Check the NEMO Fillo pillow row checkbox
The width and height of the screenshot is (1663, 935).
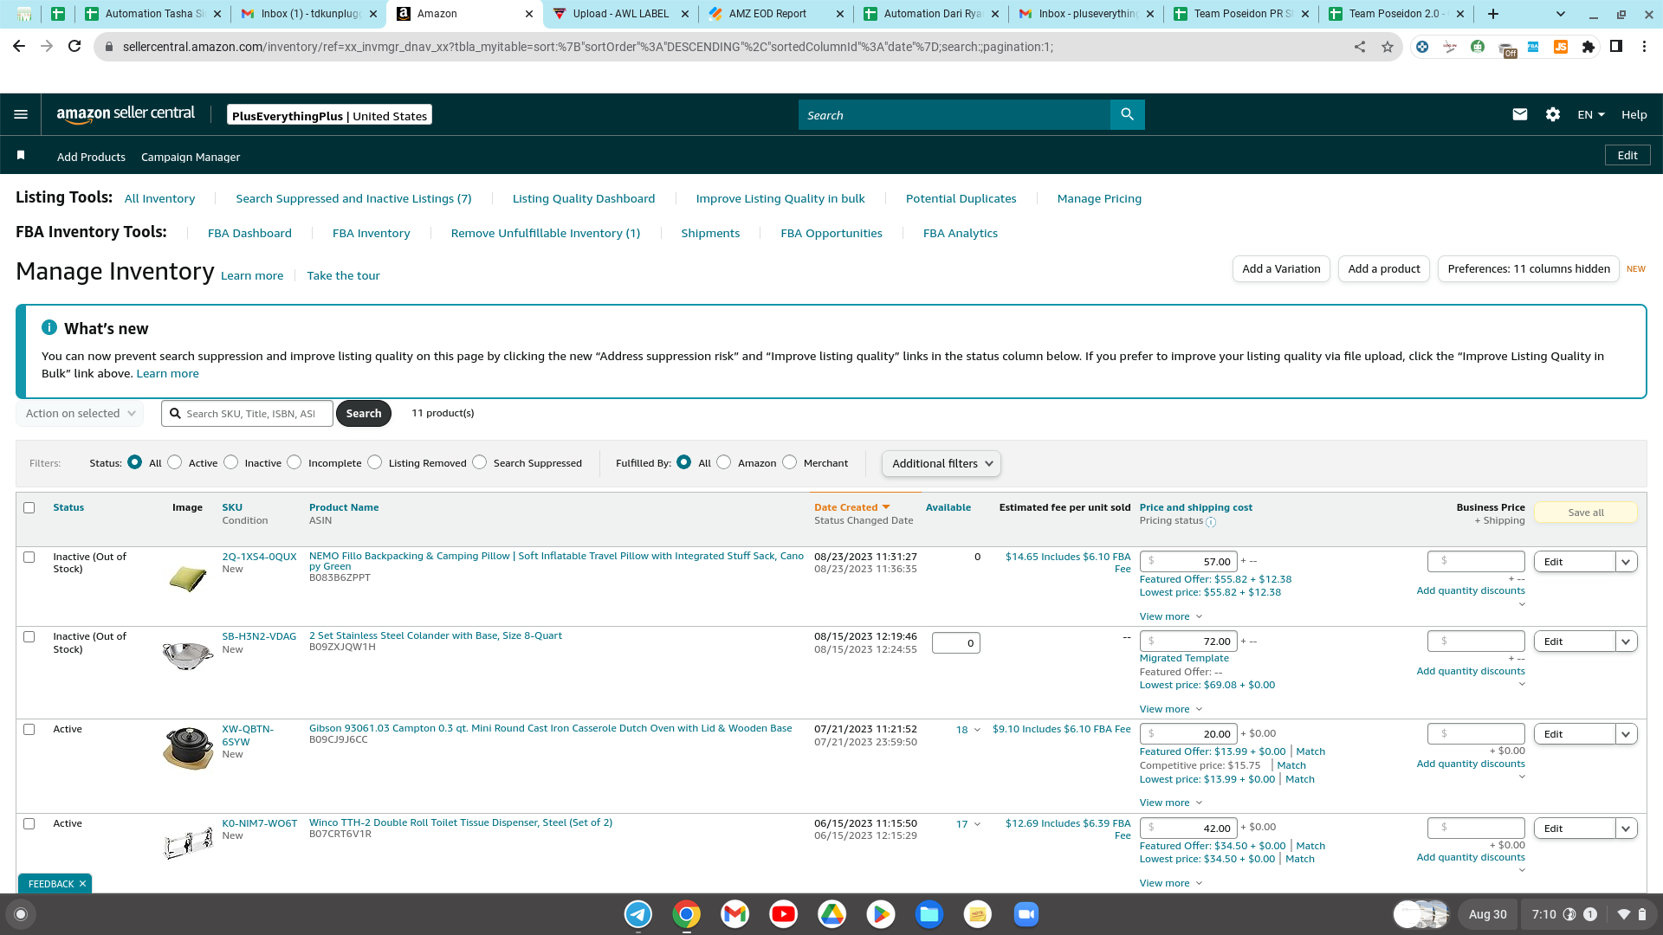point(29,558)
